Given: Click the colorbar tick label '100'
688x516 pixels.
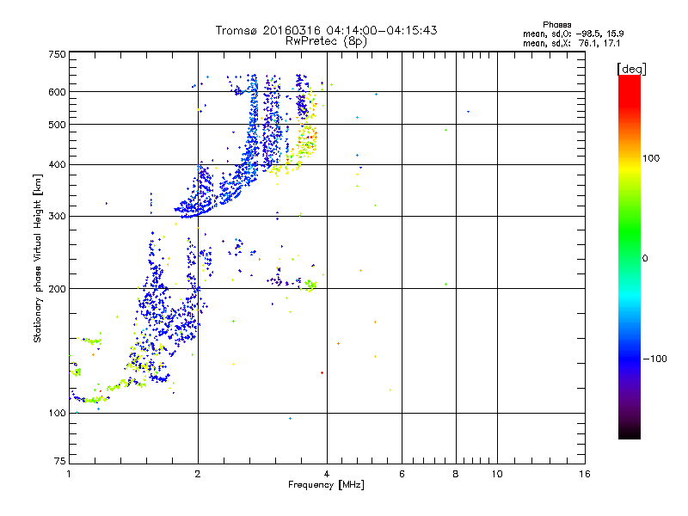Looking at the screenshot, I should [x=651, y=158].
